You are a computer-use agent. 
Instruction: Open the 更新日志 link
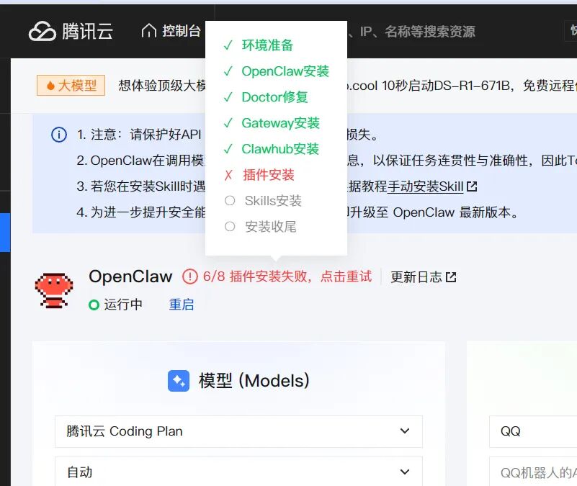coord(416,276)
